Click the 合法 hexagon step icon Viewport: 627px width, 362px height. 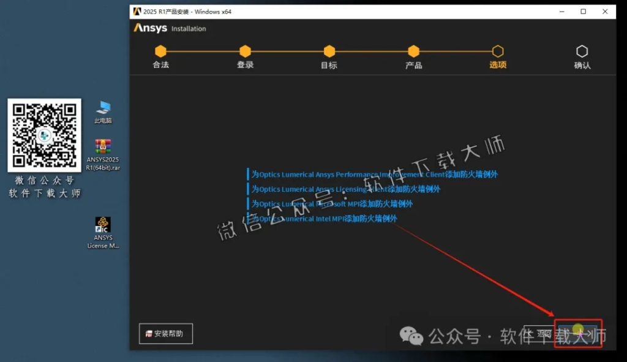(160, 52)
